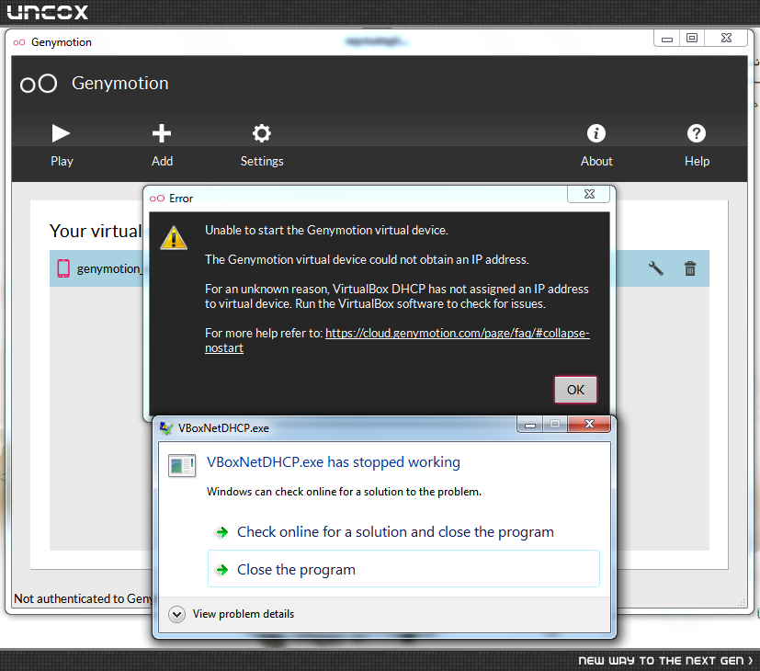Click the Genymotion title bar icon
The image size is (760, 671).
tap(19, 42)
